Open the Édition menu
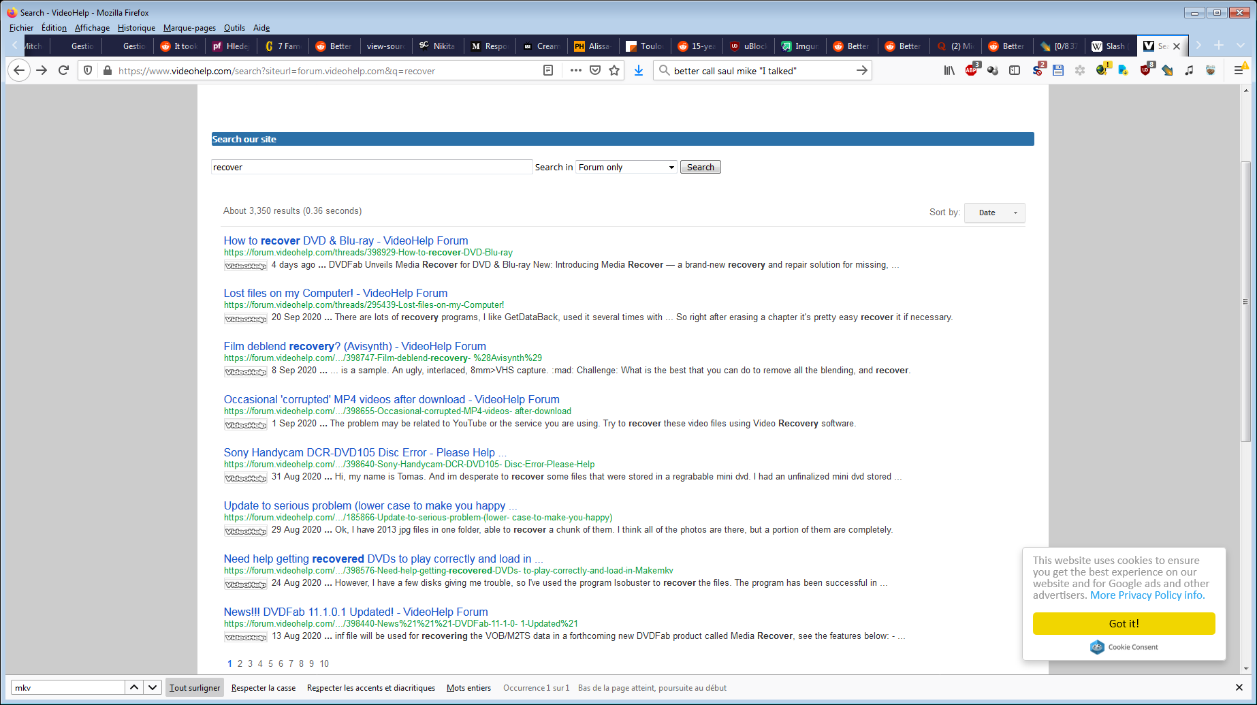 coord(54,28)
